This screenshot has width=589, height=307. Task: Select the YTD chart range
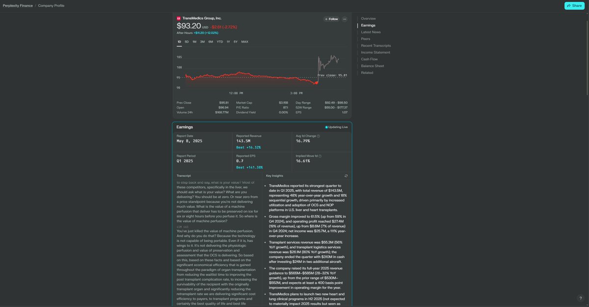[x=220, y=42]
